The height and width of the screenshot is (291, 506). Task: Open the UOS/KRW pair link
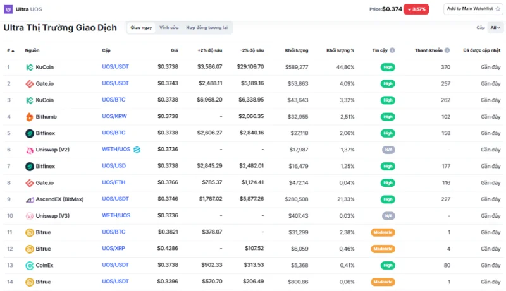click(x=114, y=116)
